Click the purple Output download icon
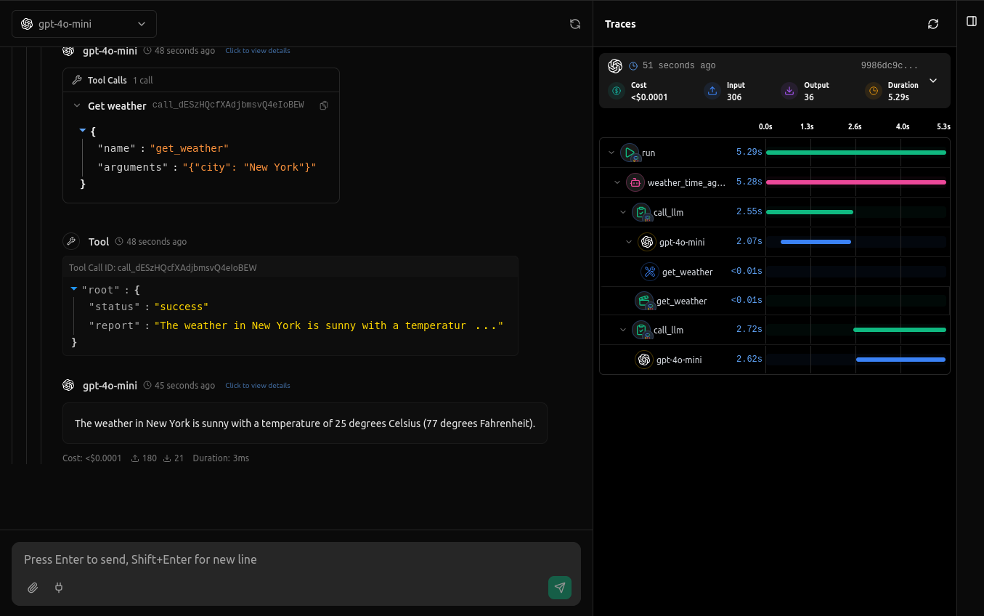This screenshot has height=616, width=984. point(789,91)
